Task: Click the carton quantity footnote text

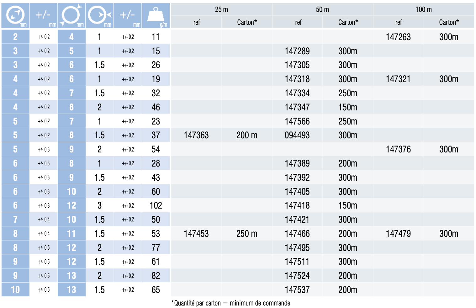Action: [230, 303]
